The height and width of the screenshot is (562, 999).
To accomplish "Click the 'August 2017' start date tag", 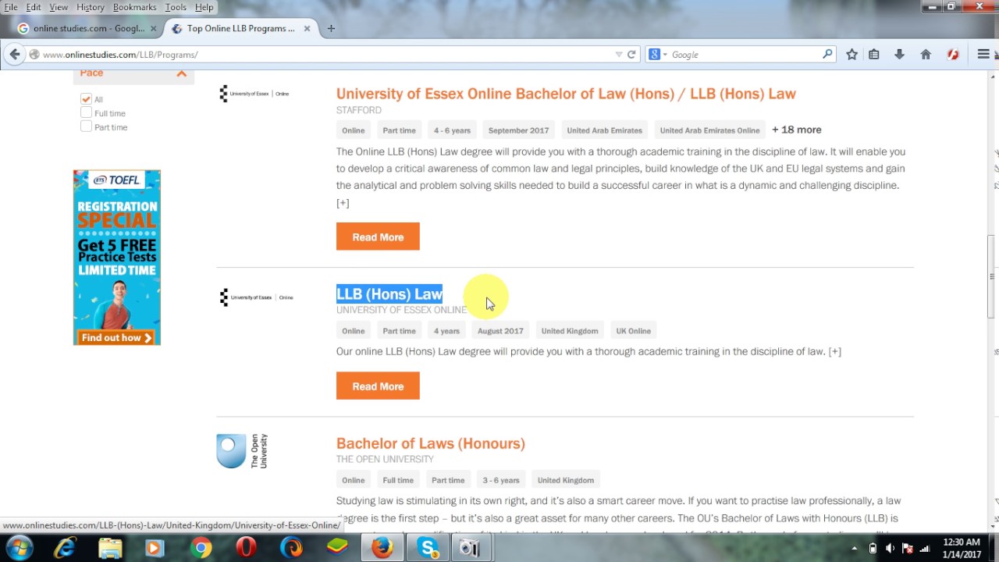I will pyautogui.click(x=500, y=331).
